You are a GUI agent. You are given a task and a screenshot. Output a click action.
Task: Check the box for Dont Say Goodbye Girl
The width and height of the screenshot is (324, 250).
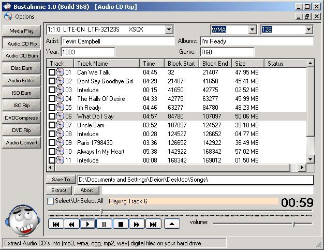52,81
